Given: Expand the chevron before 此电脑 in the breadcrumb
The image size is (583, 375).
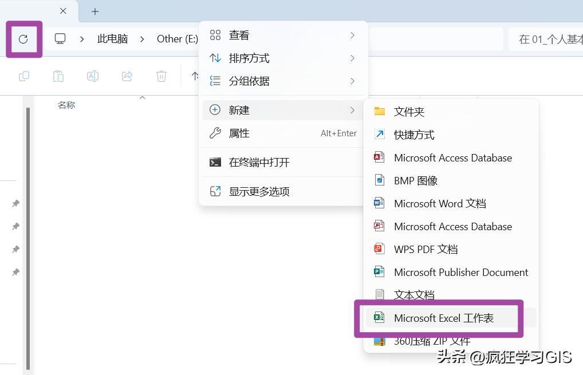Looking at the screenshot, I should tap(82, 39).
